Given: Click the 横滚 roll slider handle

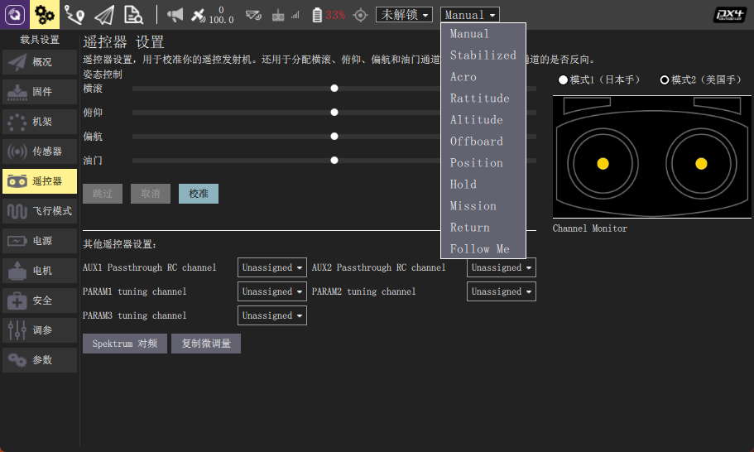Looking at the screenshot, I should pyautogui.click(x=334, y=88).
